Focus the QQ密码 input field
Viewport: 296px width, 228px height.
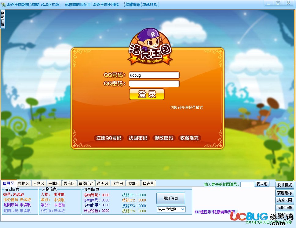[154, 84]
